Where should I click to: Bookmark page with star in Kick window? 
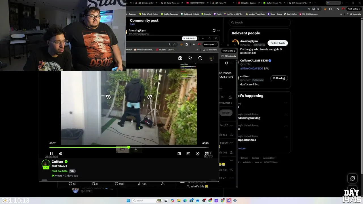pyautogui.click(x=174, y=44)
